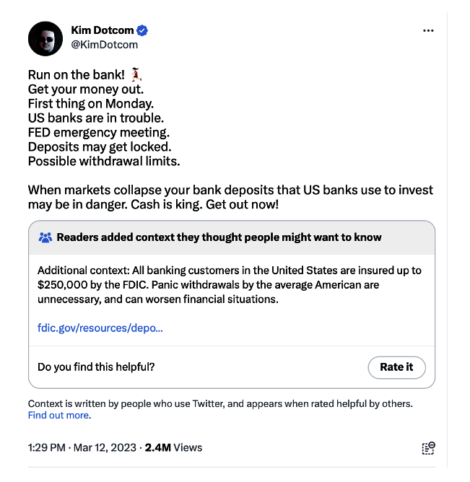470x482 pixels.
Task: Click the 'Cash is king' tweet paragraph
Action: [230, 197]
